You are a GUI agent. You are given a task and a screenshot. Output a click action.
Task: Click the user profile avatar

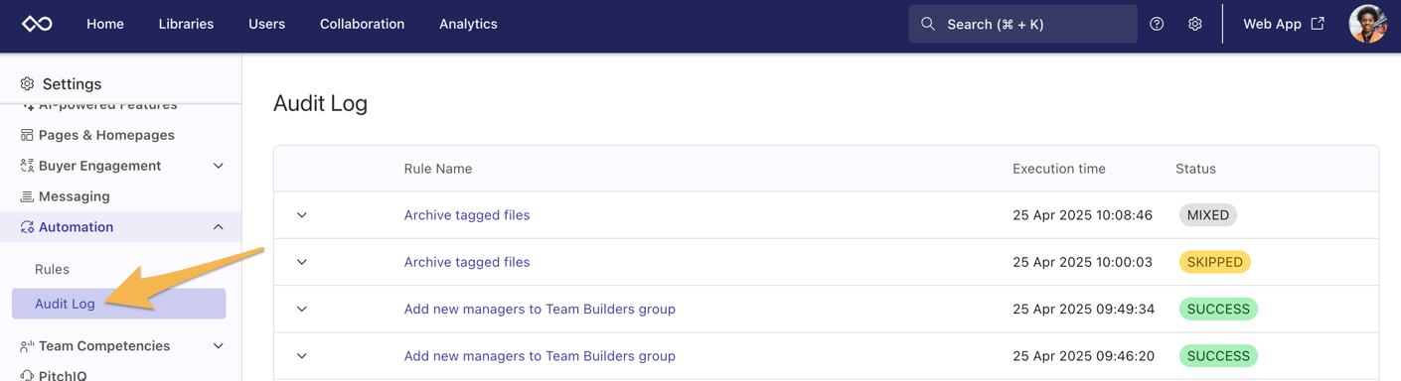(x=1367, y=24)
